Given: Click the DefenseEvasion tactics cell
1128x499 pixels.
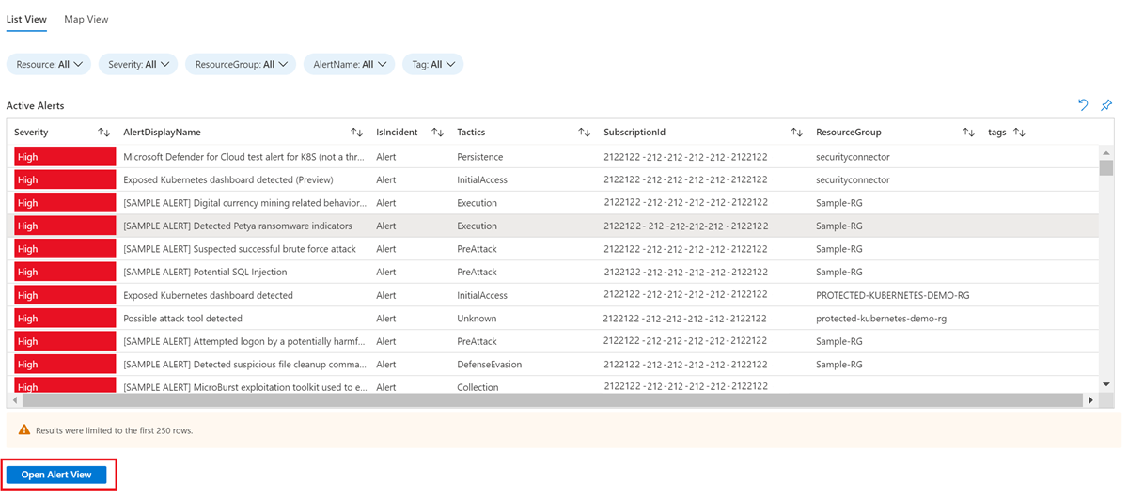Looking at the screenshot, I should [489, 365].
